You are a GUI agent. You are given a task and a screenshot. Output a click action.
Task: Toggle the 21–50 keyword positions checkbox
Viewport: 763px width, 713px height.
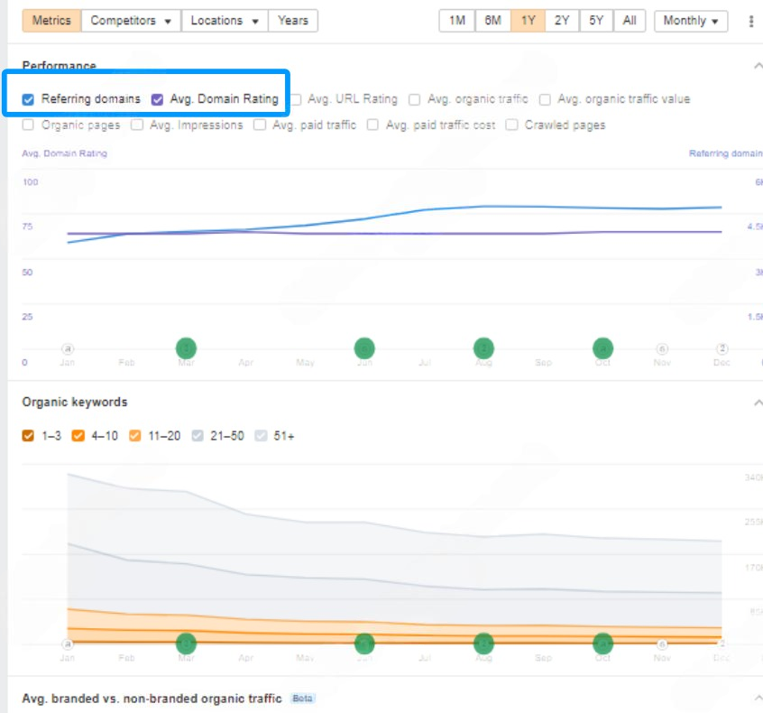tap(198, 435)
